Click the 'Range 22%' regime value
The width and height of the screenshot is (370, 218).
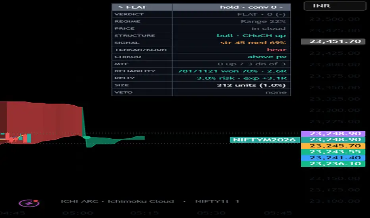pyautogui.click(x=263, y=21)
